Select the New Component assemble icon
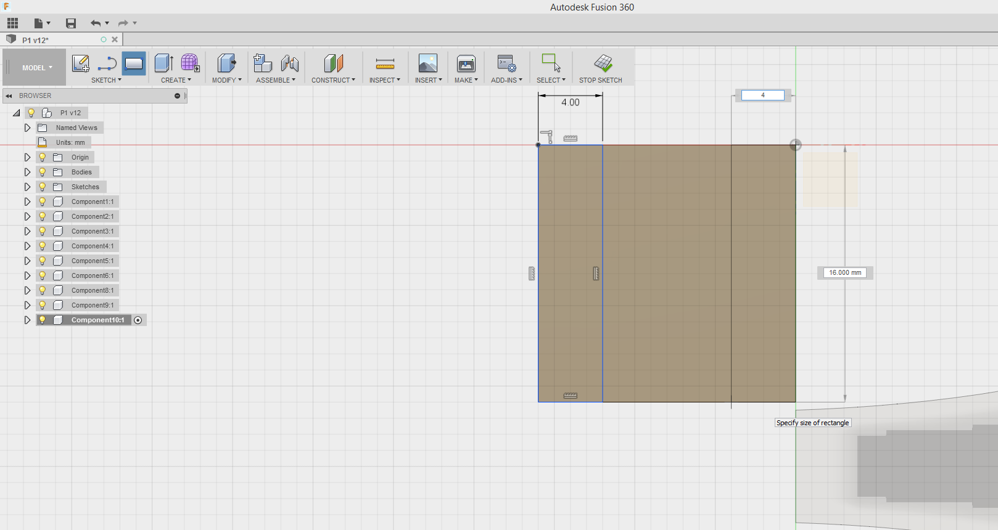The width and height of the screenshot is (998, 530). click(x=263, y=63)
